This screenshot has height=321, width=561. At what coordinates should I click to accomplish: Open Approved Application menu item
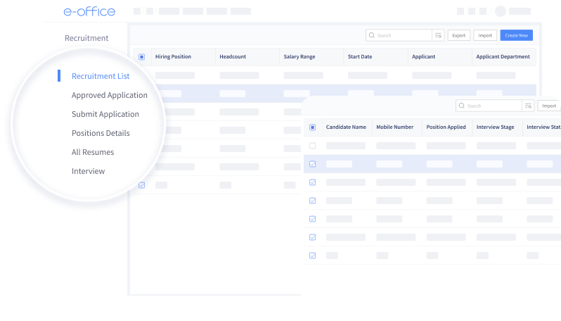[110, 95]
